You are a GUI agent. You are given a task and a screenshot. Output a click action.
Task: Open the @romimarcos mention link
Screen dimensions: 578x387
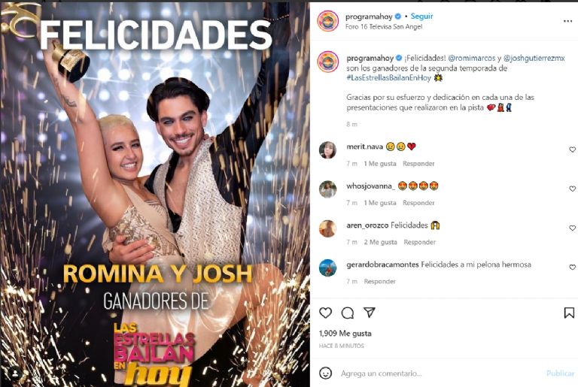[471, 58]
